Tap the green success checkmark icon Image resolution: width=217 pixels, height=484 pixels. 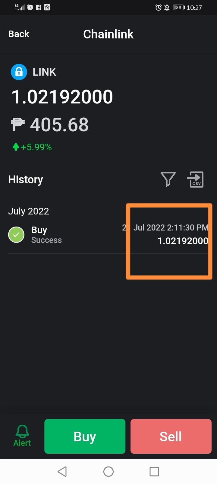pos(16,234)
